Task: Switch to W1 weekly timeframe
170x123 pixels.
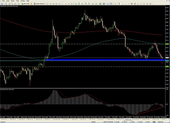Action: (69, 4)
